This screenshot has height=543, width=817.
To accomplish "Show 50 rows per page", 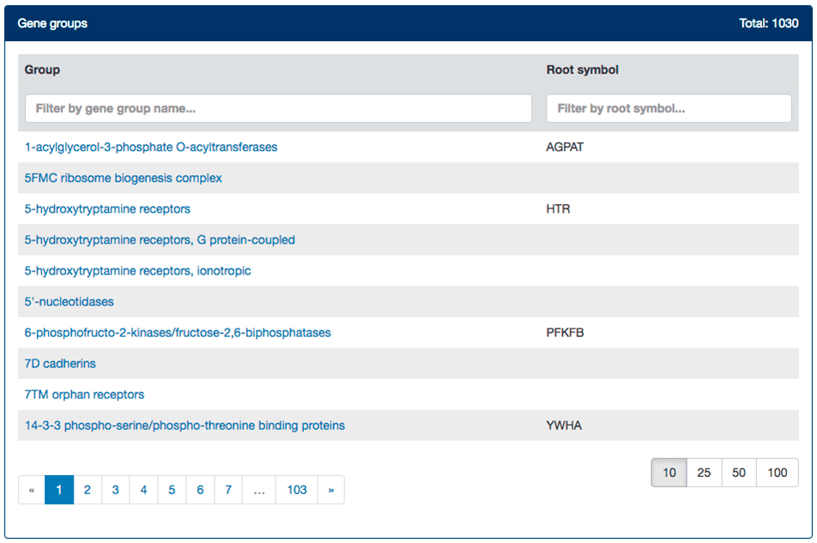I will (739, 473).
